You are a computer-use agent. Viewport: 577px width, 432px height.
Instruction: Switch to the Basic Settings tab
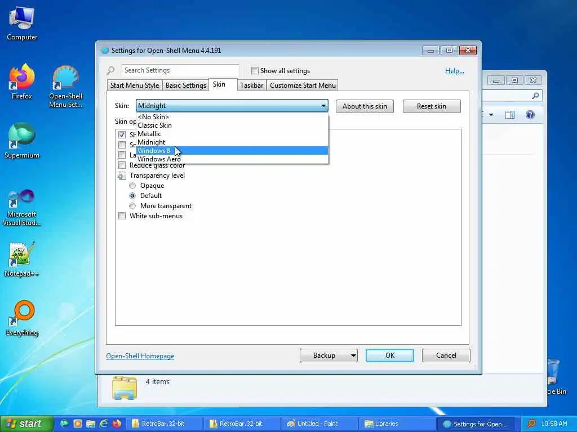(x=186, y=85)
